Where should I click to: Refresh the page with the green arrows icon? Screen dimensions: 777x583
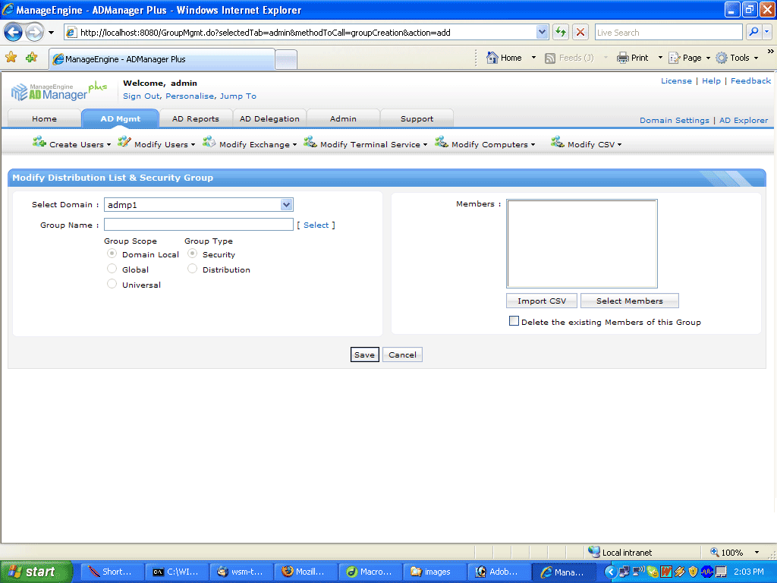(x=561, y=32)
